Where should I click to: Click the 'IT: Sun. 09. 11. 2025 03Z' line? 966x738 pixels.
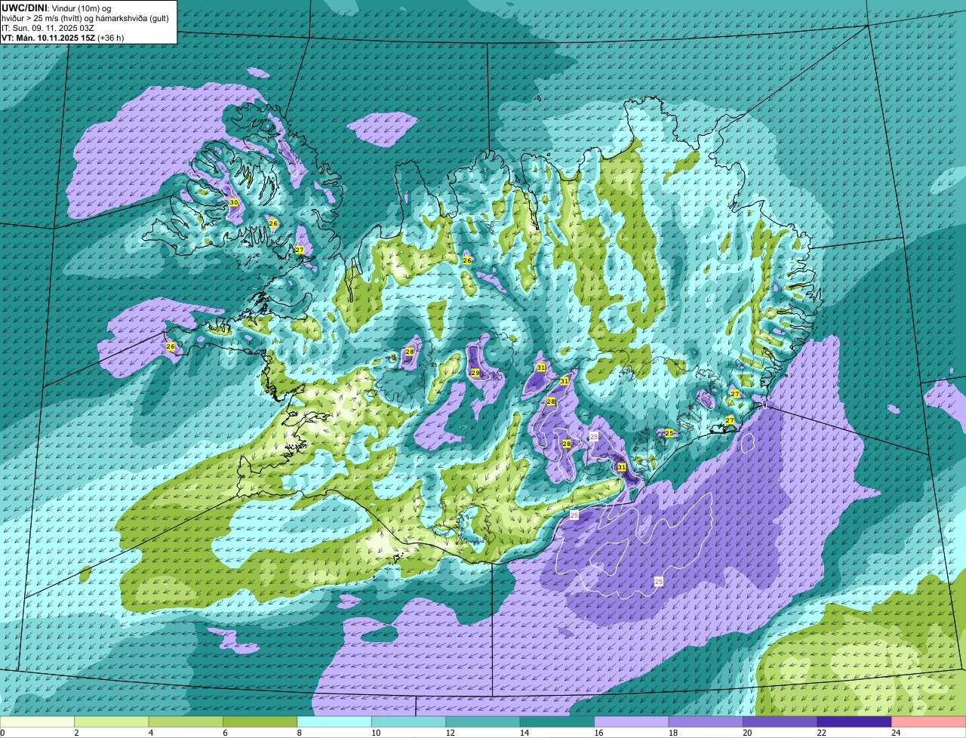coord(48,27)
